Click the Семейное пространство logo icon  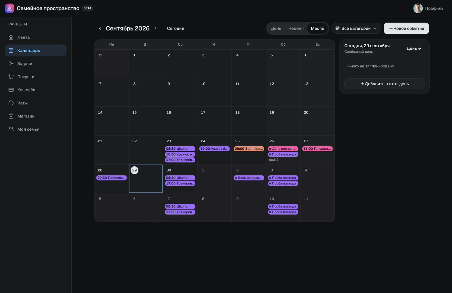pos(10,8)
